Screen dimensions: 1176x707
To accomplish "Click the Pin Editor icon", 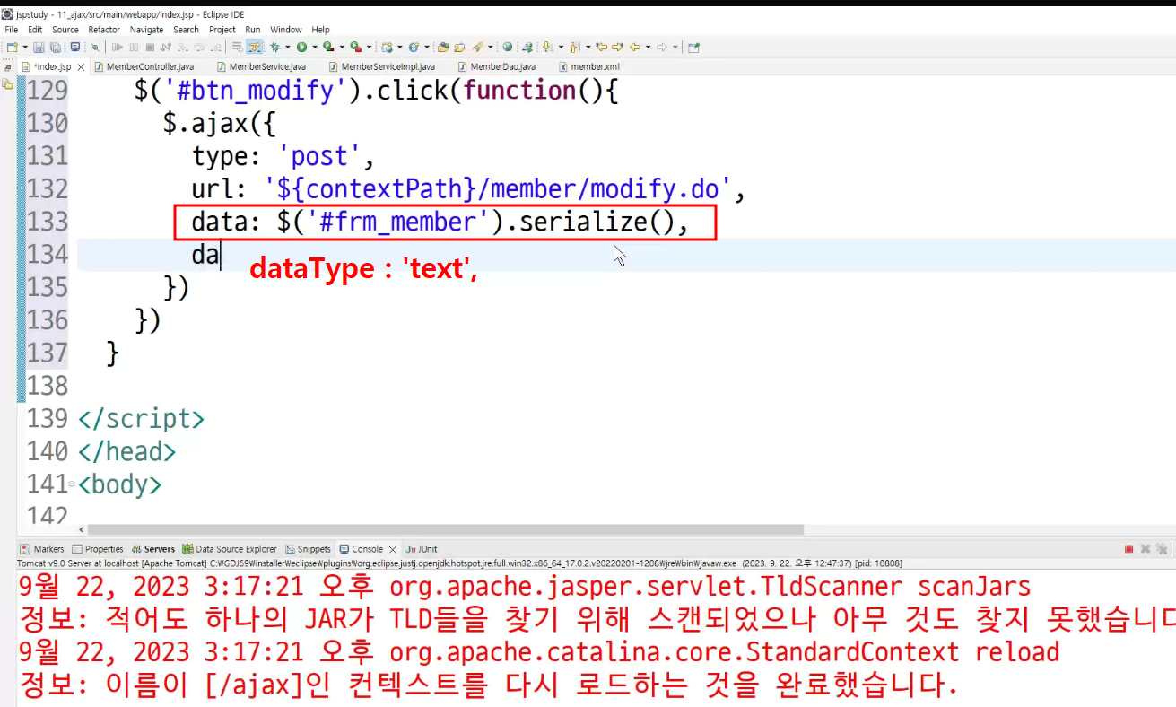I will pyautogui.click(x=693, y=47).
